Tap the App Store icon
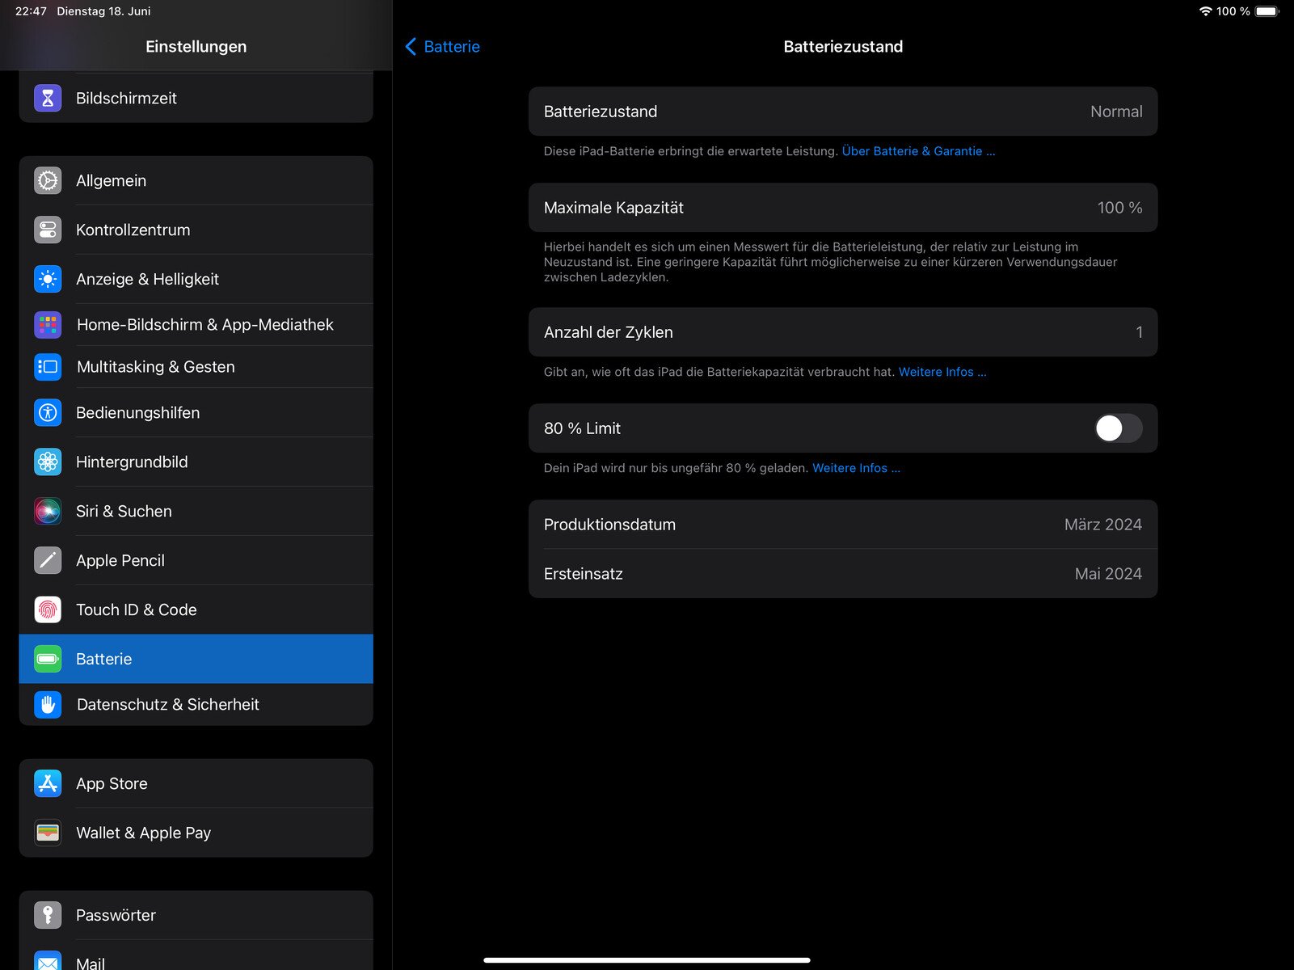The image size is (1294, 970). point(48,783)
